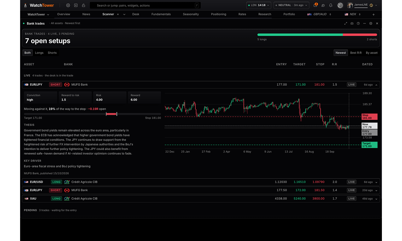Sort setups by Newest
This screenshot has height=241, width=402.
pos(341,53)
